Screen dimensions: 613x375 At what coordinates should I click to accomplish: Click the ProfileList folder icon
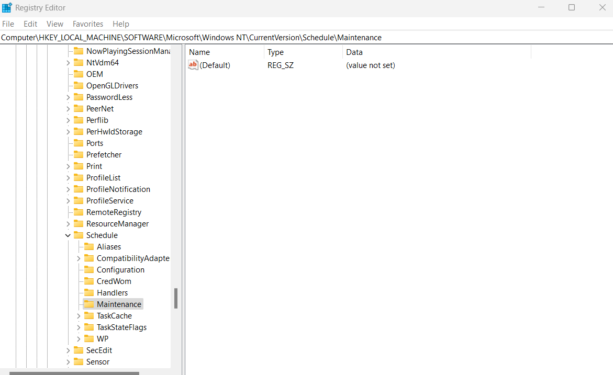tap(79, 178)
